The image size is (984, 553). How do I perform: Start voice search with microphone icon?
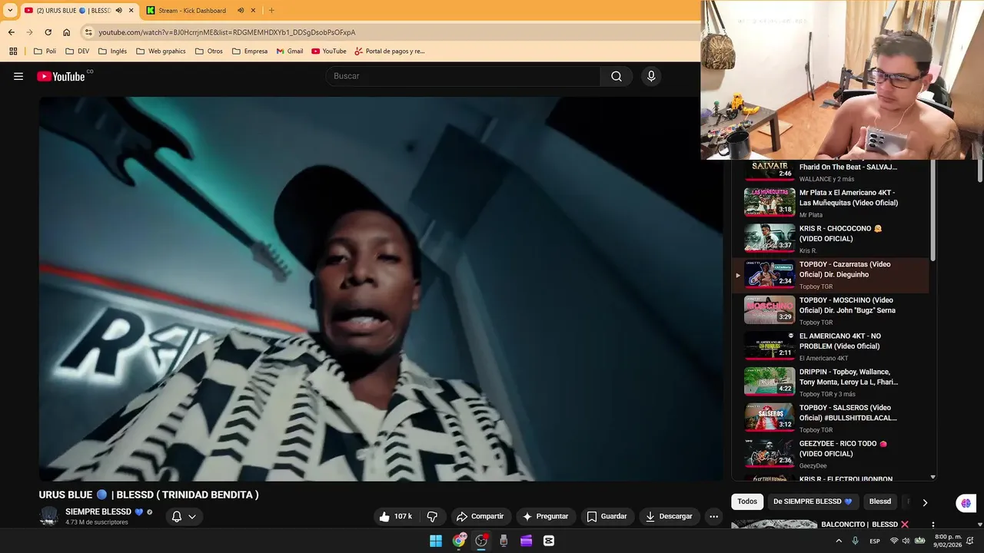(651, 76)
